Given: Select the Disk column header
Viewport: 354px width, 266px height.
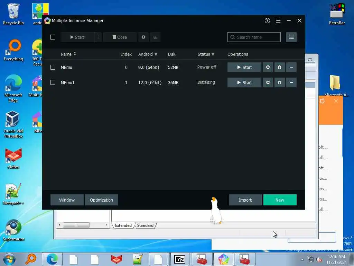Looking at the screenshot, I should [x=171, y=54].
